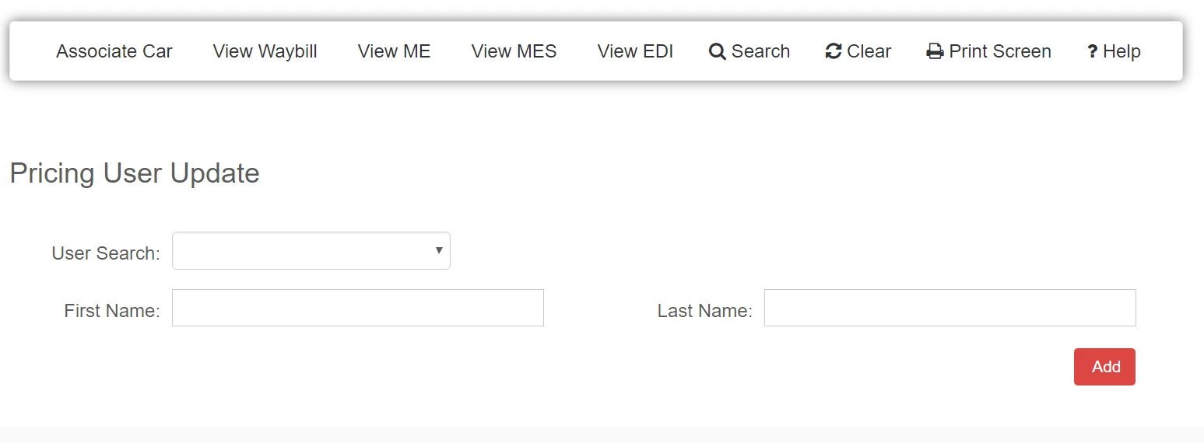Select View MES in the top navigation
Image resolution: width=1204 pixels, height=443 pixels.
(514, 51)
